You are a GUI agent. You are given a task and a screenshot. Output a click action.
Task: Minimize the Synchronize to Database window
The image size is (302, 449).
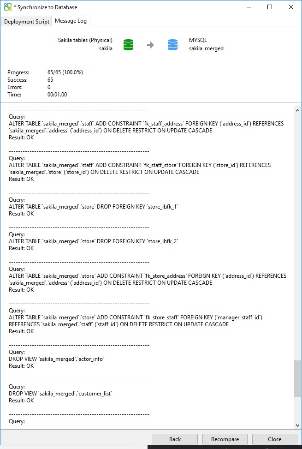pos(249,7)
